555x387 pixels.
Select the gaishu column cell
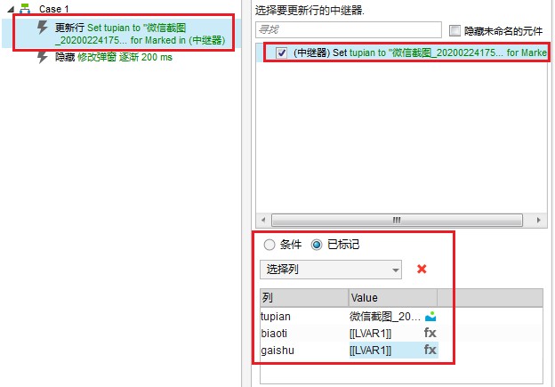(304, 351)
